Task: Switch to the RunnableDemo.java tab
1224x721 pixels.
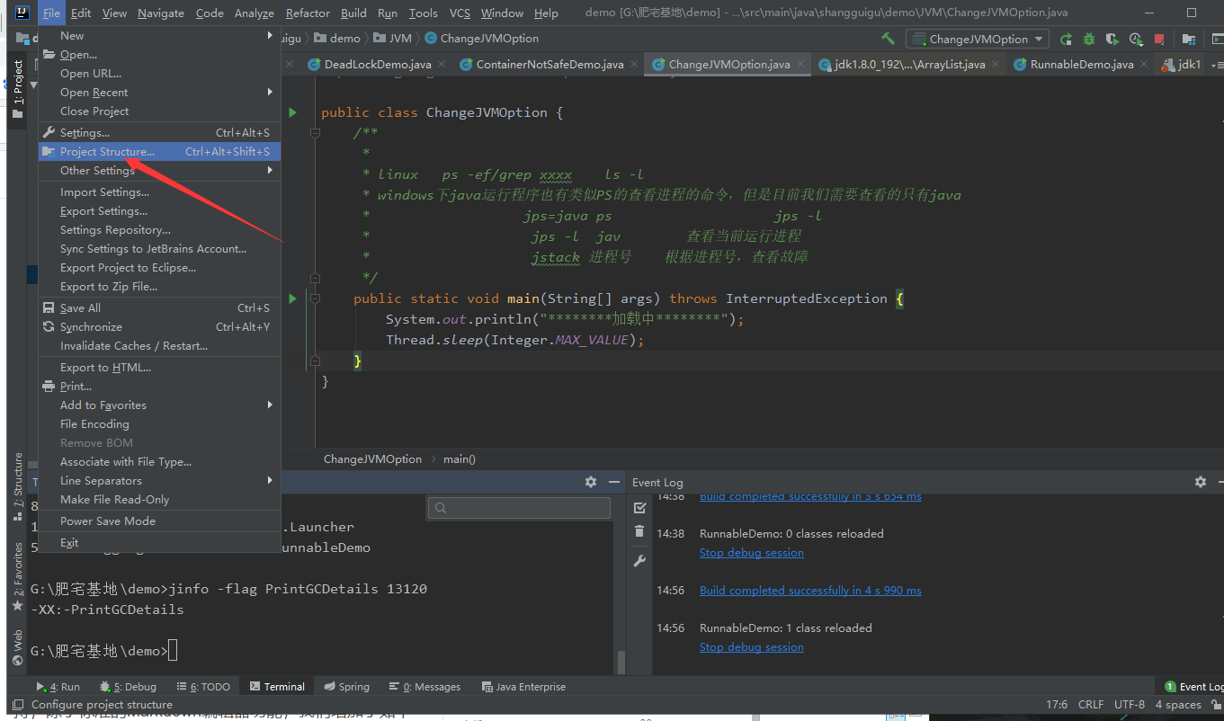Action: click(x=1082, y=65)
